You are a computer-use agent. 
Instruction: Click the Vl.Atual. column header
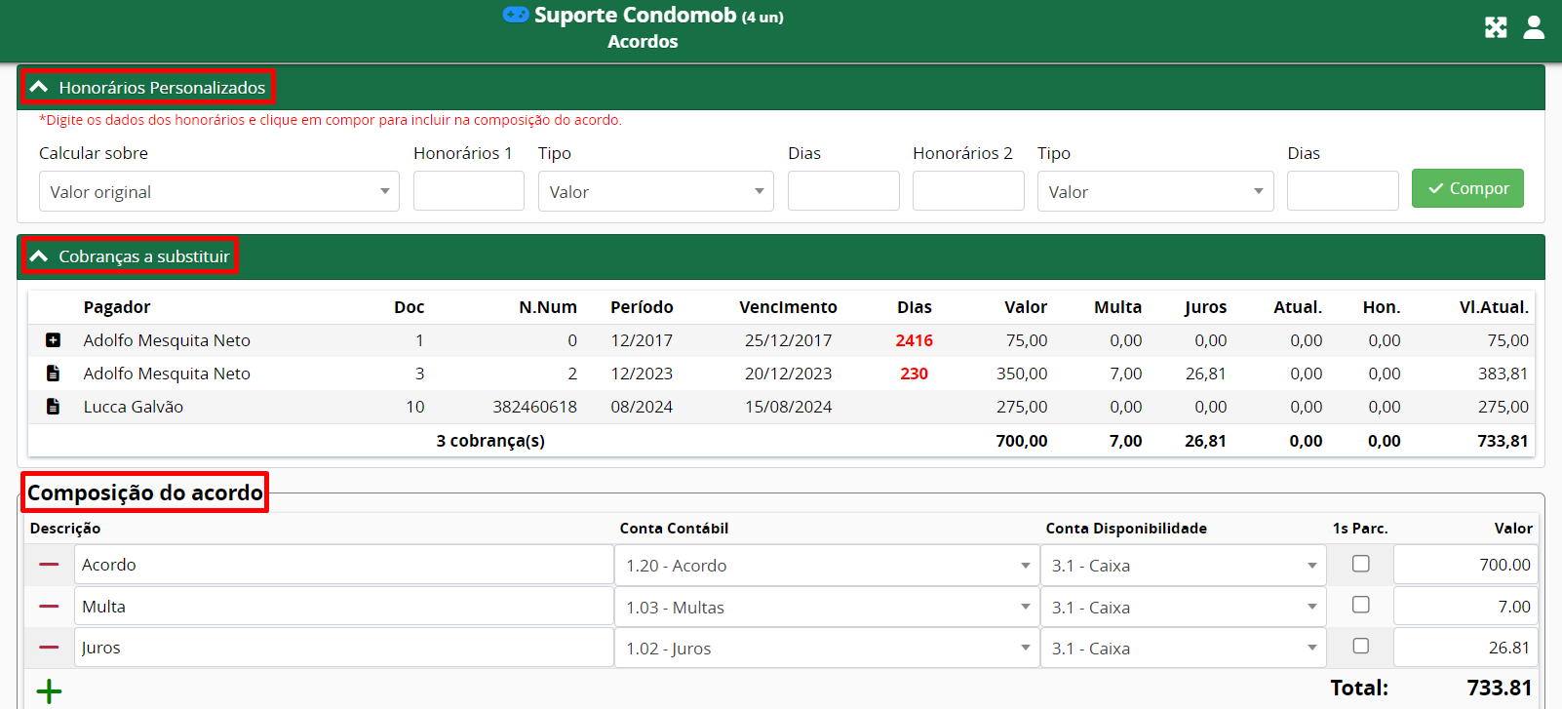[1494, 307]
